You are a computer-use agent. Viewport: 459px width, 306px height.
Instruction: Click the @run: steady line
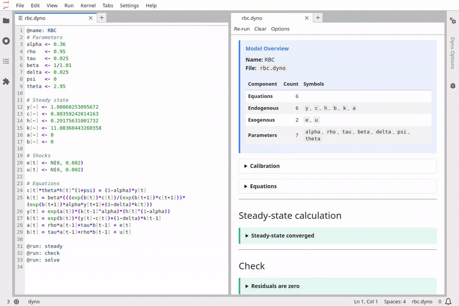pyautogui.click(x=44, y=246)
